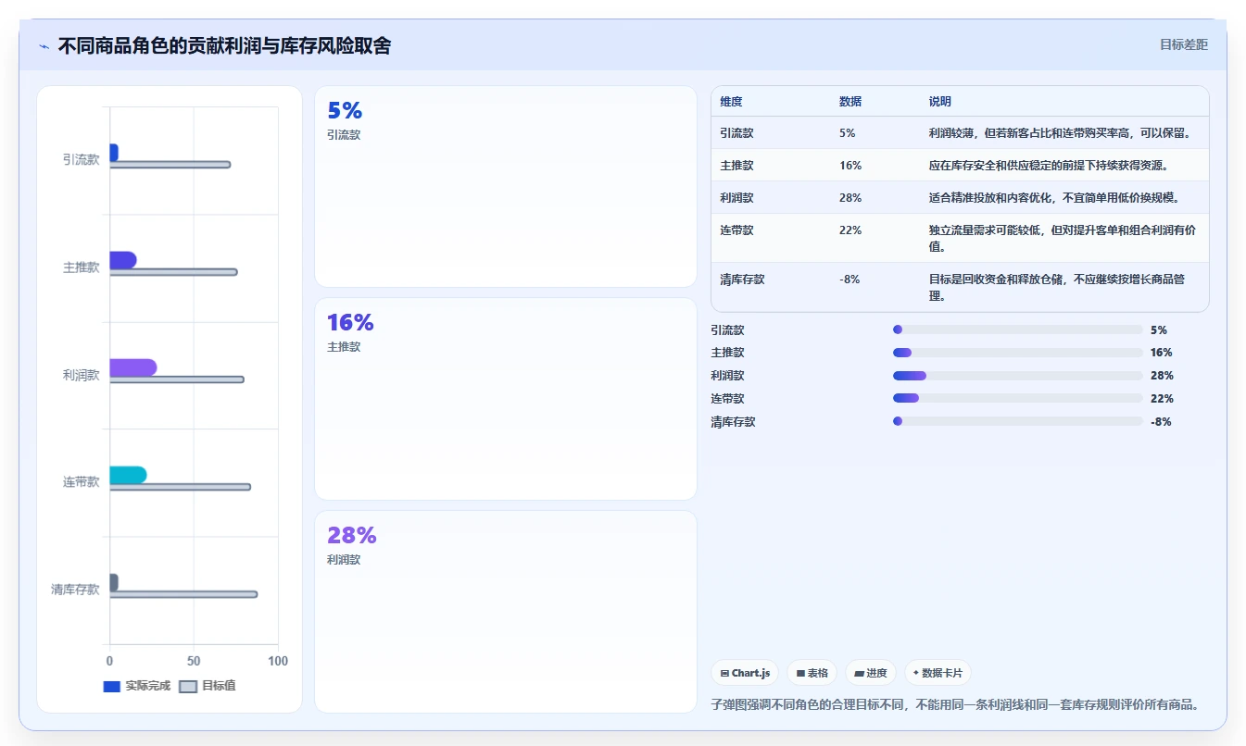Click the 清库存款 y-axis label in chart

click(x=75, y=590)
